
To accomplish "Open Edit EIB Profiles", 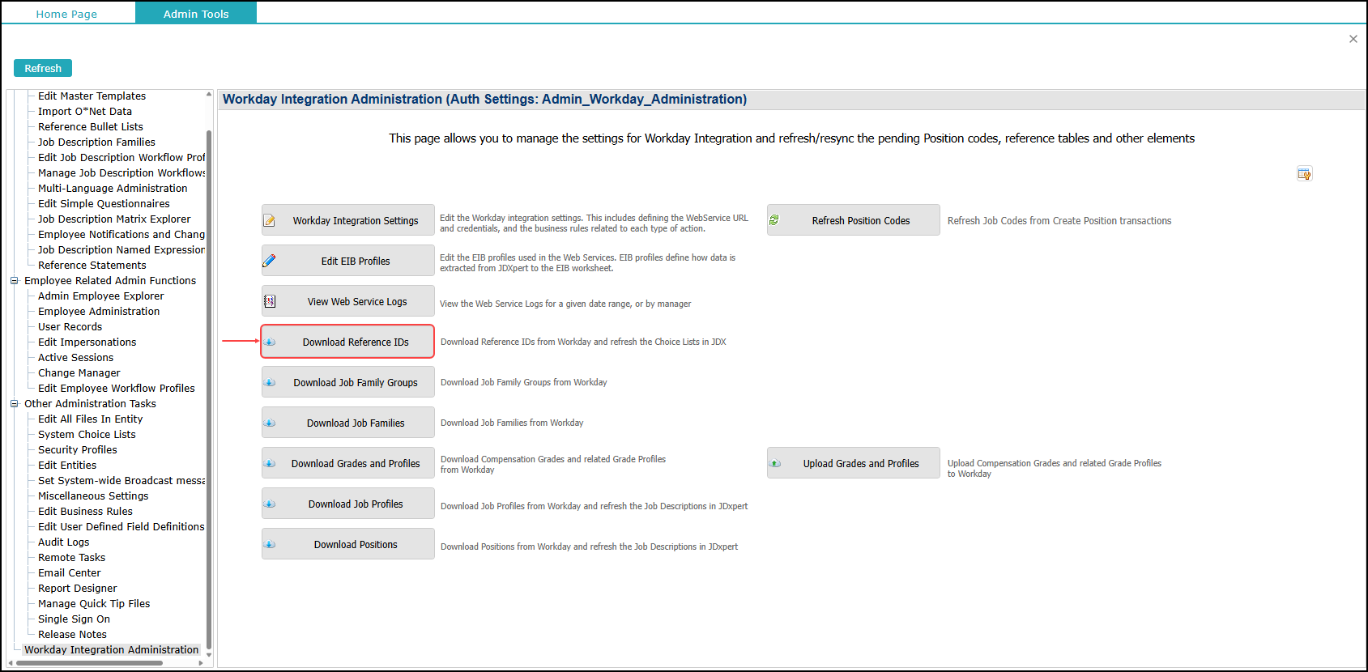I will pyautogui.click(x=348, y=261).
